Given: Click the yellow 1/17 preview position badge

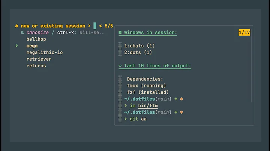Looking at the screenshot, I should coord(244,33).
